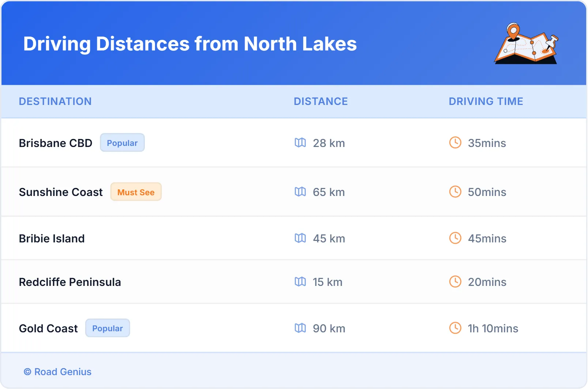Click the map icon beside 28 km

[300, 143]
